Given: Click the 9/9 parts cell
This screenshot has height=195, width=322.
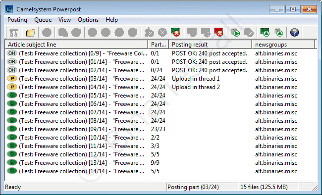Looking at the screenshot, I should click(x=155, y=163).
